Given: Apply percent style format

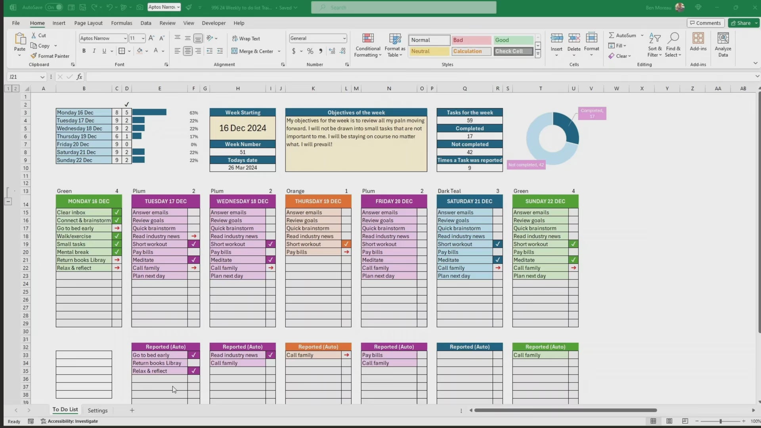Looking at the screenshot, I should coord(310,51).
